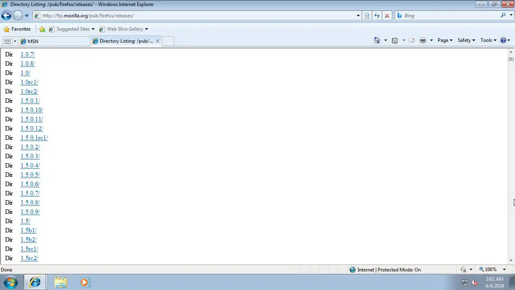The width and height of the screenshot is (515, 290).
Task: Open Web Slice Gallery in favorites bar
Action: 124,29
